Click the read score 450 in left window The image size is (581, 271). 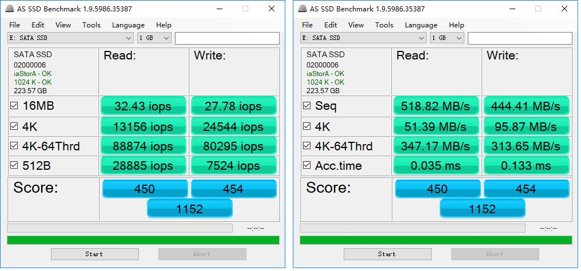click(x=145, y=189)
